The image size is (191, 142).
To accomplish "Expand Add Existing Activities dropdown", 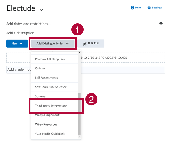I will click(x=53, y=43).
